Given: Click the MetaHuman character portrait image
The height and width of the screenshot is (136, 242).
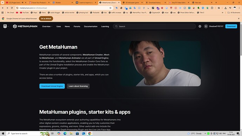Looking at the screenshot, I should click(161, 63).
